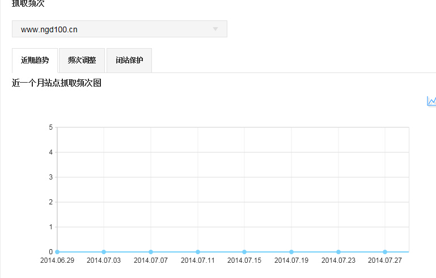Switch to the 闭站保护 tab

coord(129,60)
